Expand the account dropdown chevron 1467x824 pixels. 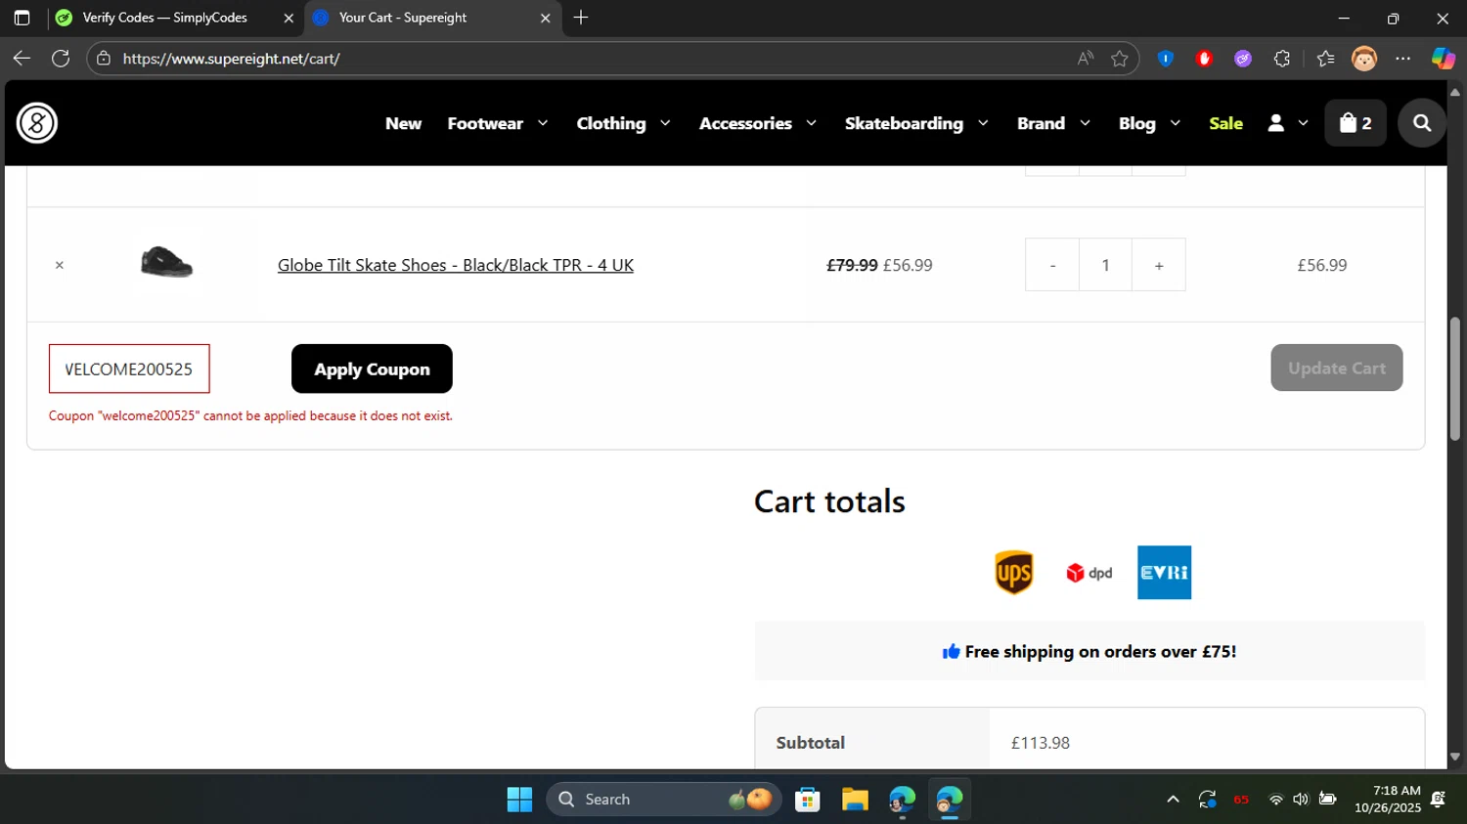pyautogui.click(x=1303, y=123)
